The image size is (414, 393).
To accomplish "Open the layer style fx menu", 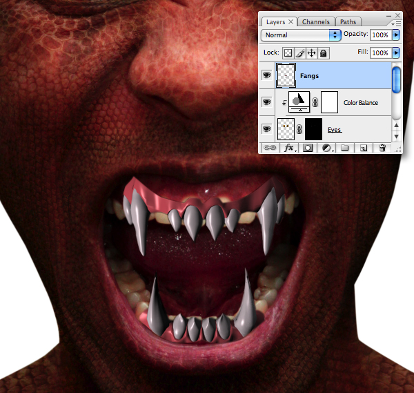I will pyautogui.click(x=289, y=148).
